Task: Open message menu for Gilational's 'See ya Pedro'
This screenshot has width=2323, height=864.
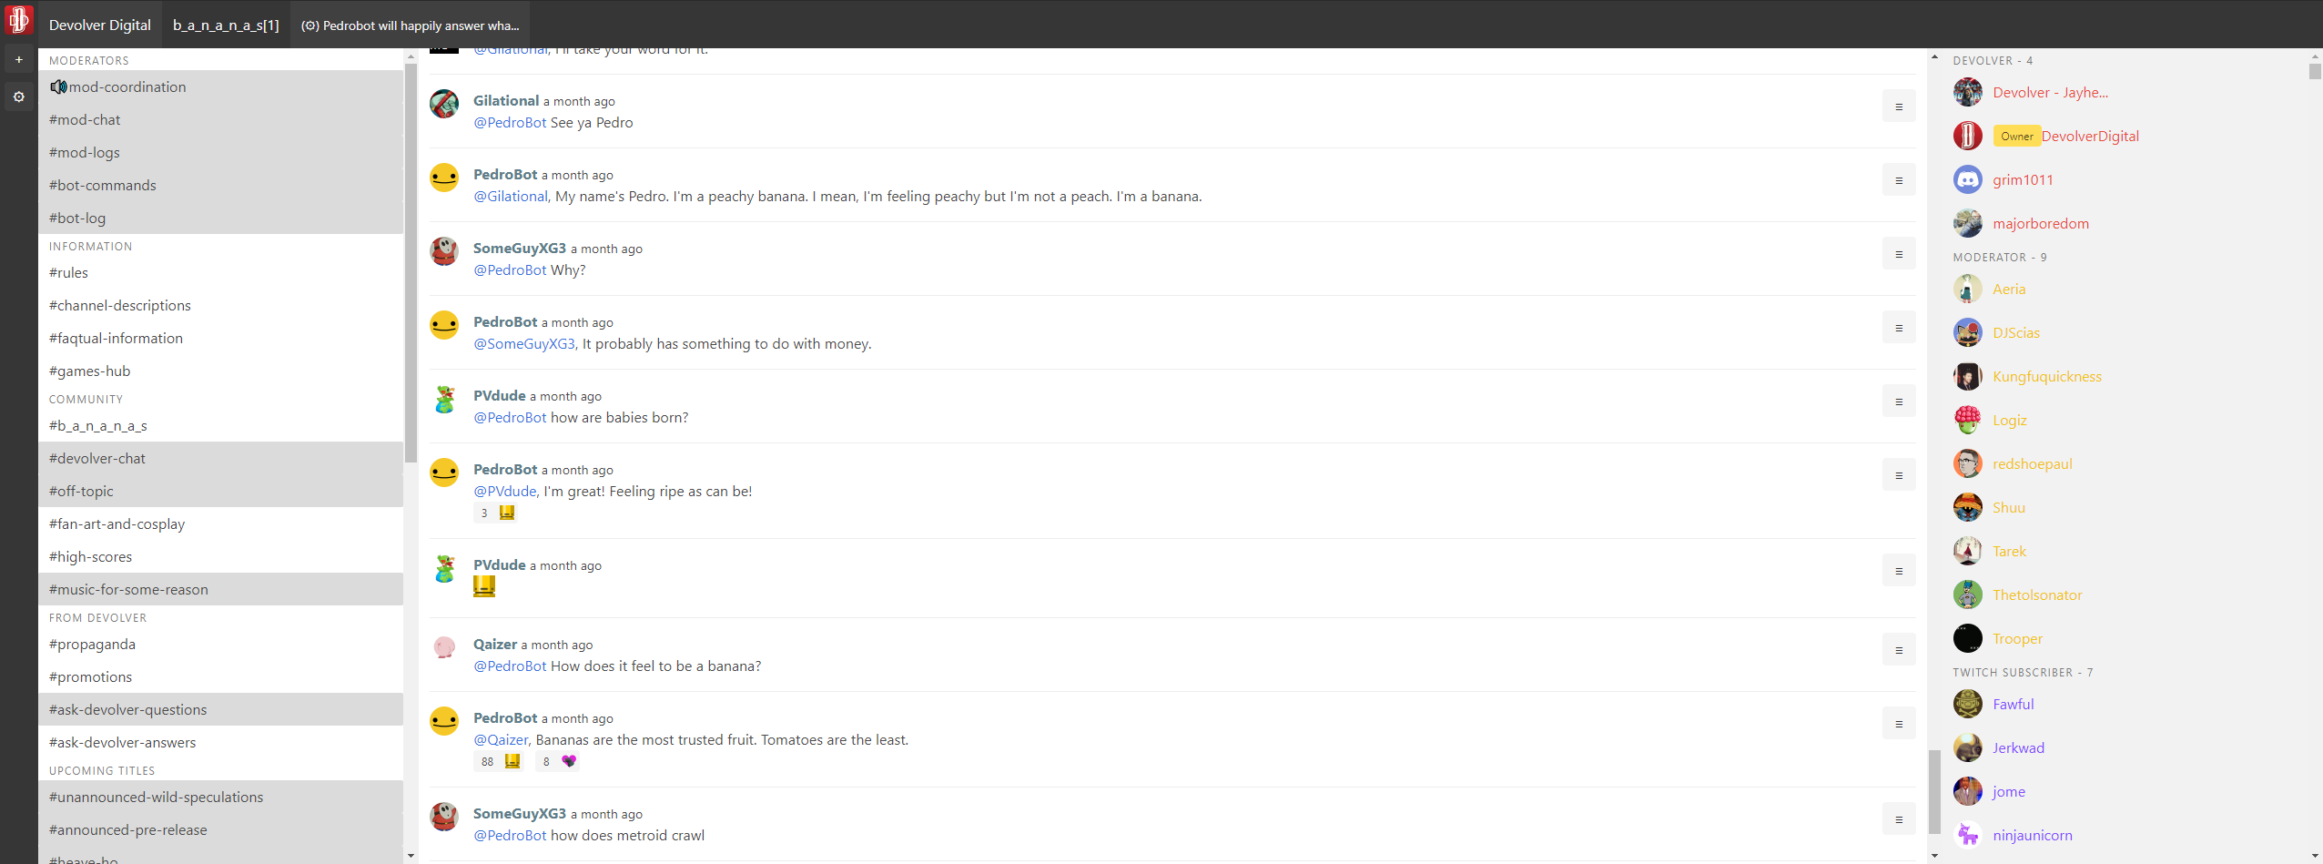Action: click(1898, 107)
